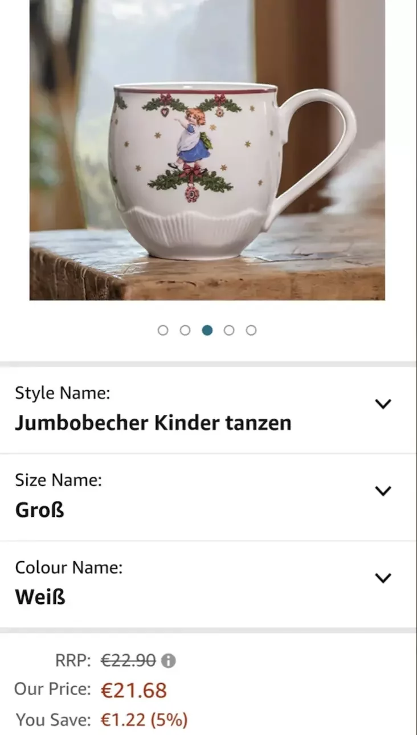Expand the Colour Name chevron
Viewport: 417px width, 735px height.
click(383, 578)
